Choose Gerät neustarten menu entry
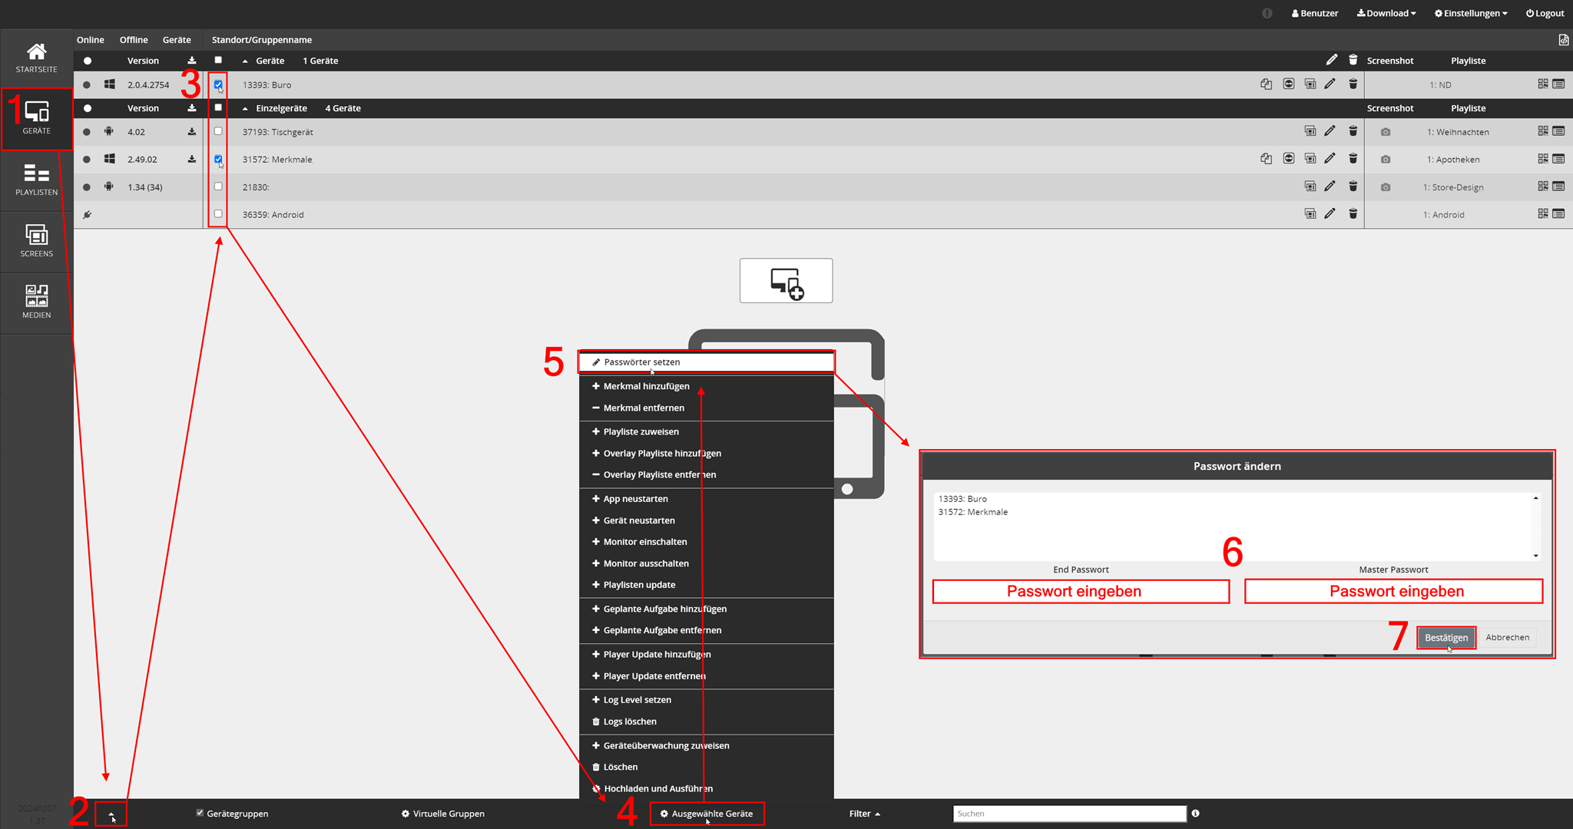Image resolution: width=1573 pixels, height=829 pixels. click(x=638, y=520)
